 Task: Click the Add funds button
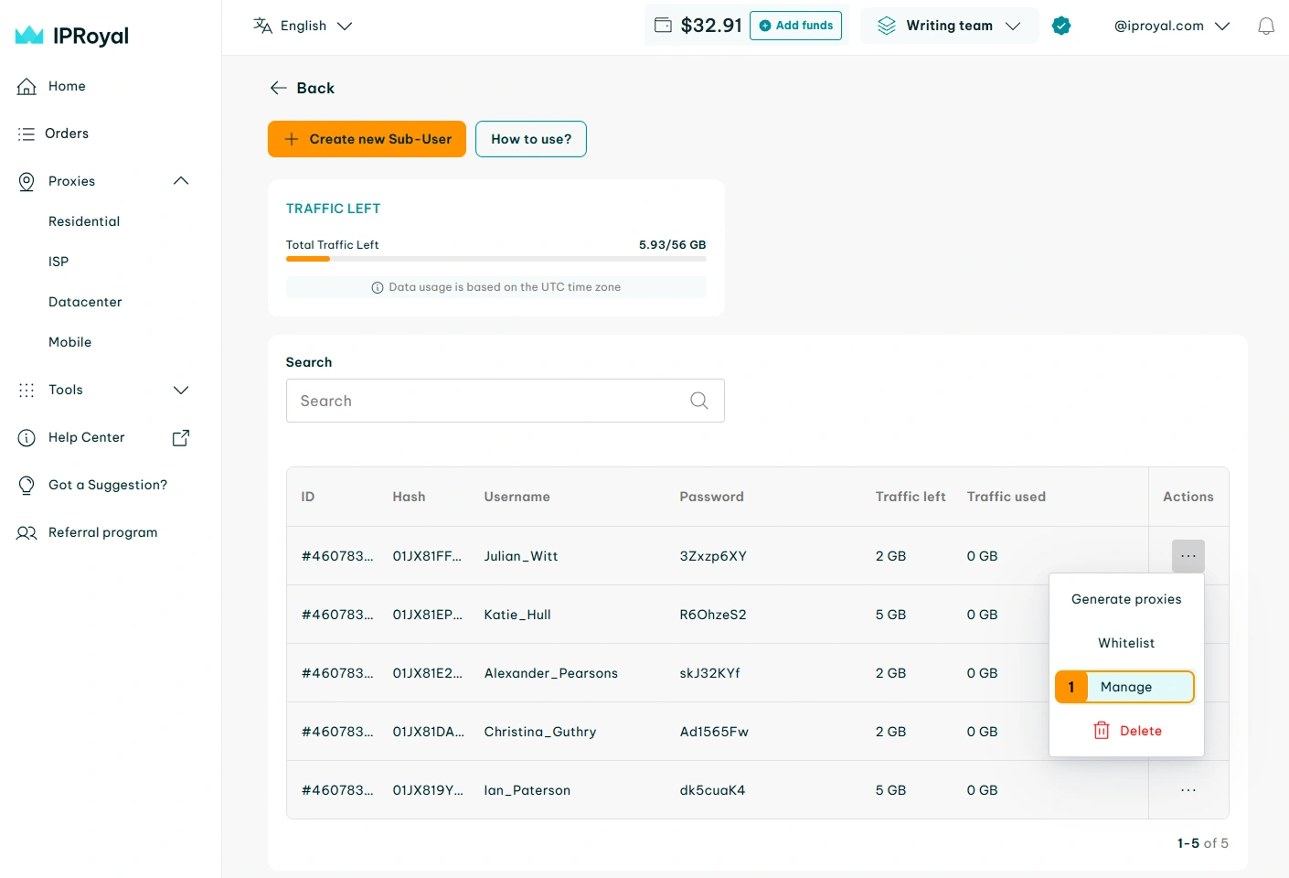795,26
